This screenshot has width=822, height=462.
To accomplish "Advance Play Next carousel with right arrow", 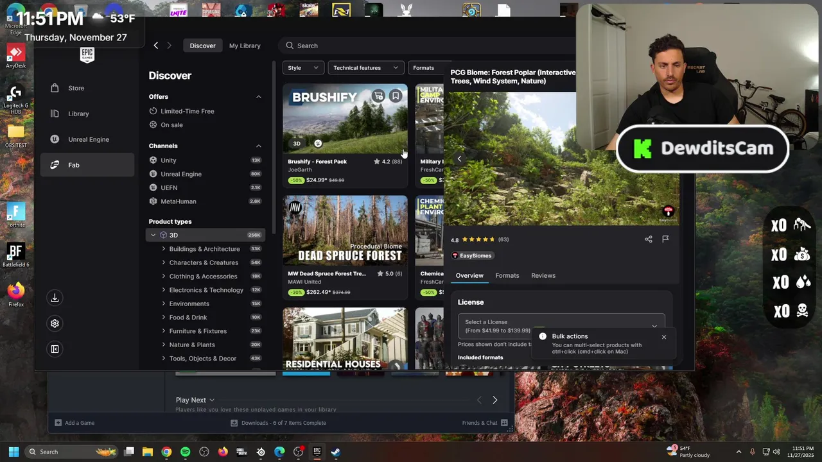I will tap(494, 400).
